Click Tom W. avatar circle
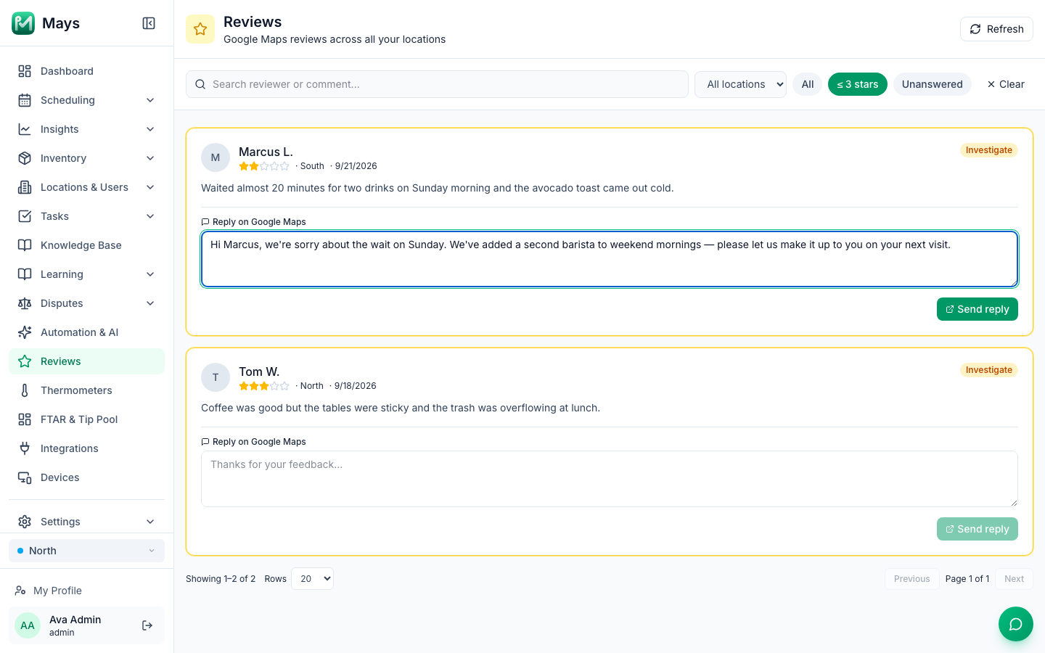The image size is (1045, 653). pyautogui.click(x=216, y=377)
